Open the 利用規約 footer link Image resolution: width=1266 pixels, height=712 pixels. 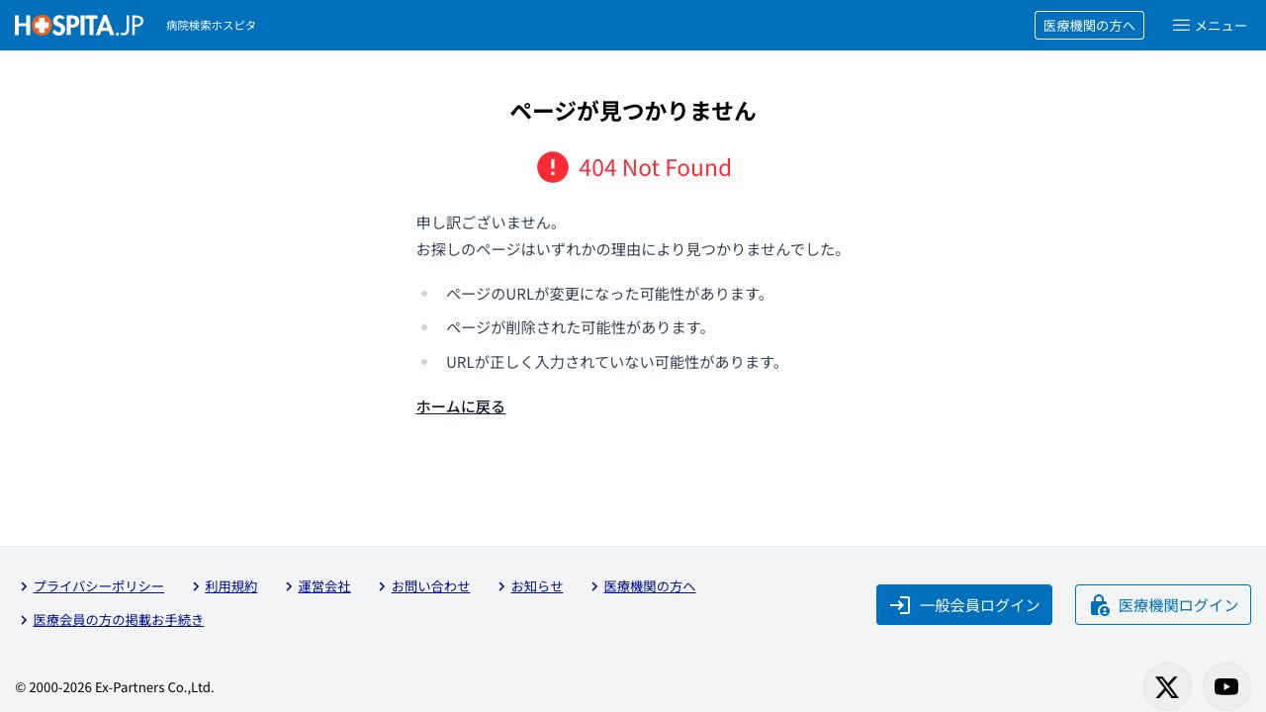(x=231, y=586)
